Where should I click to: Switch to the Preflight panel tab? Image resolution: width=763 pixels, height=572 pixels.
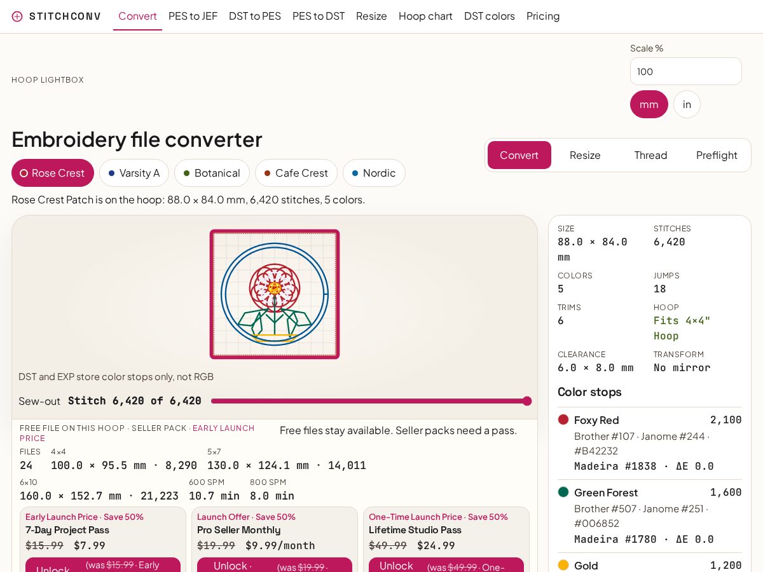click(717, 155)
